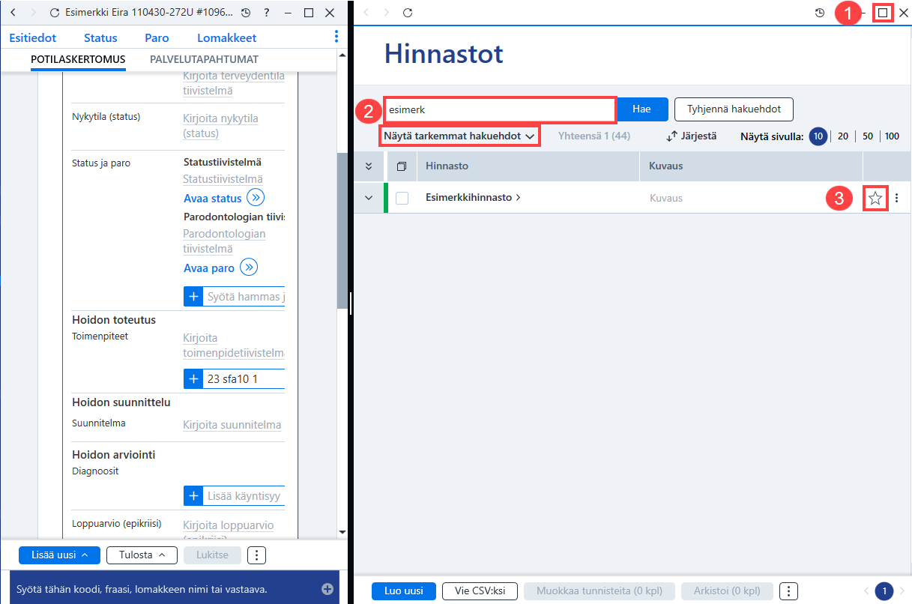Open three-dot menu of Esimerkkihinnasto row
This screenshot has width=912, height=604.
point(897,199)
